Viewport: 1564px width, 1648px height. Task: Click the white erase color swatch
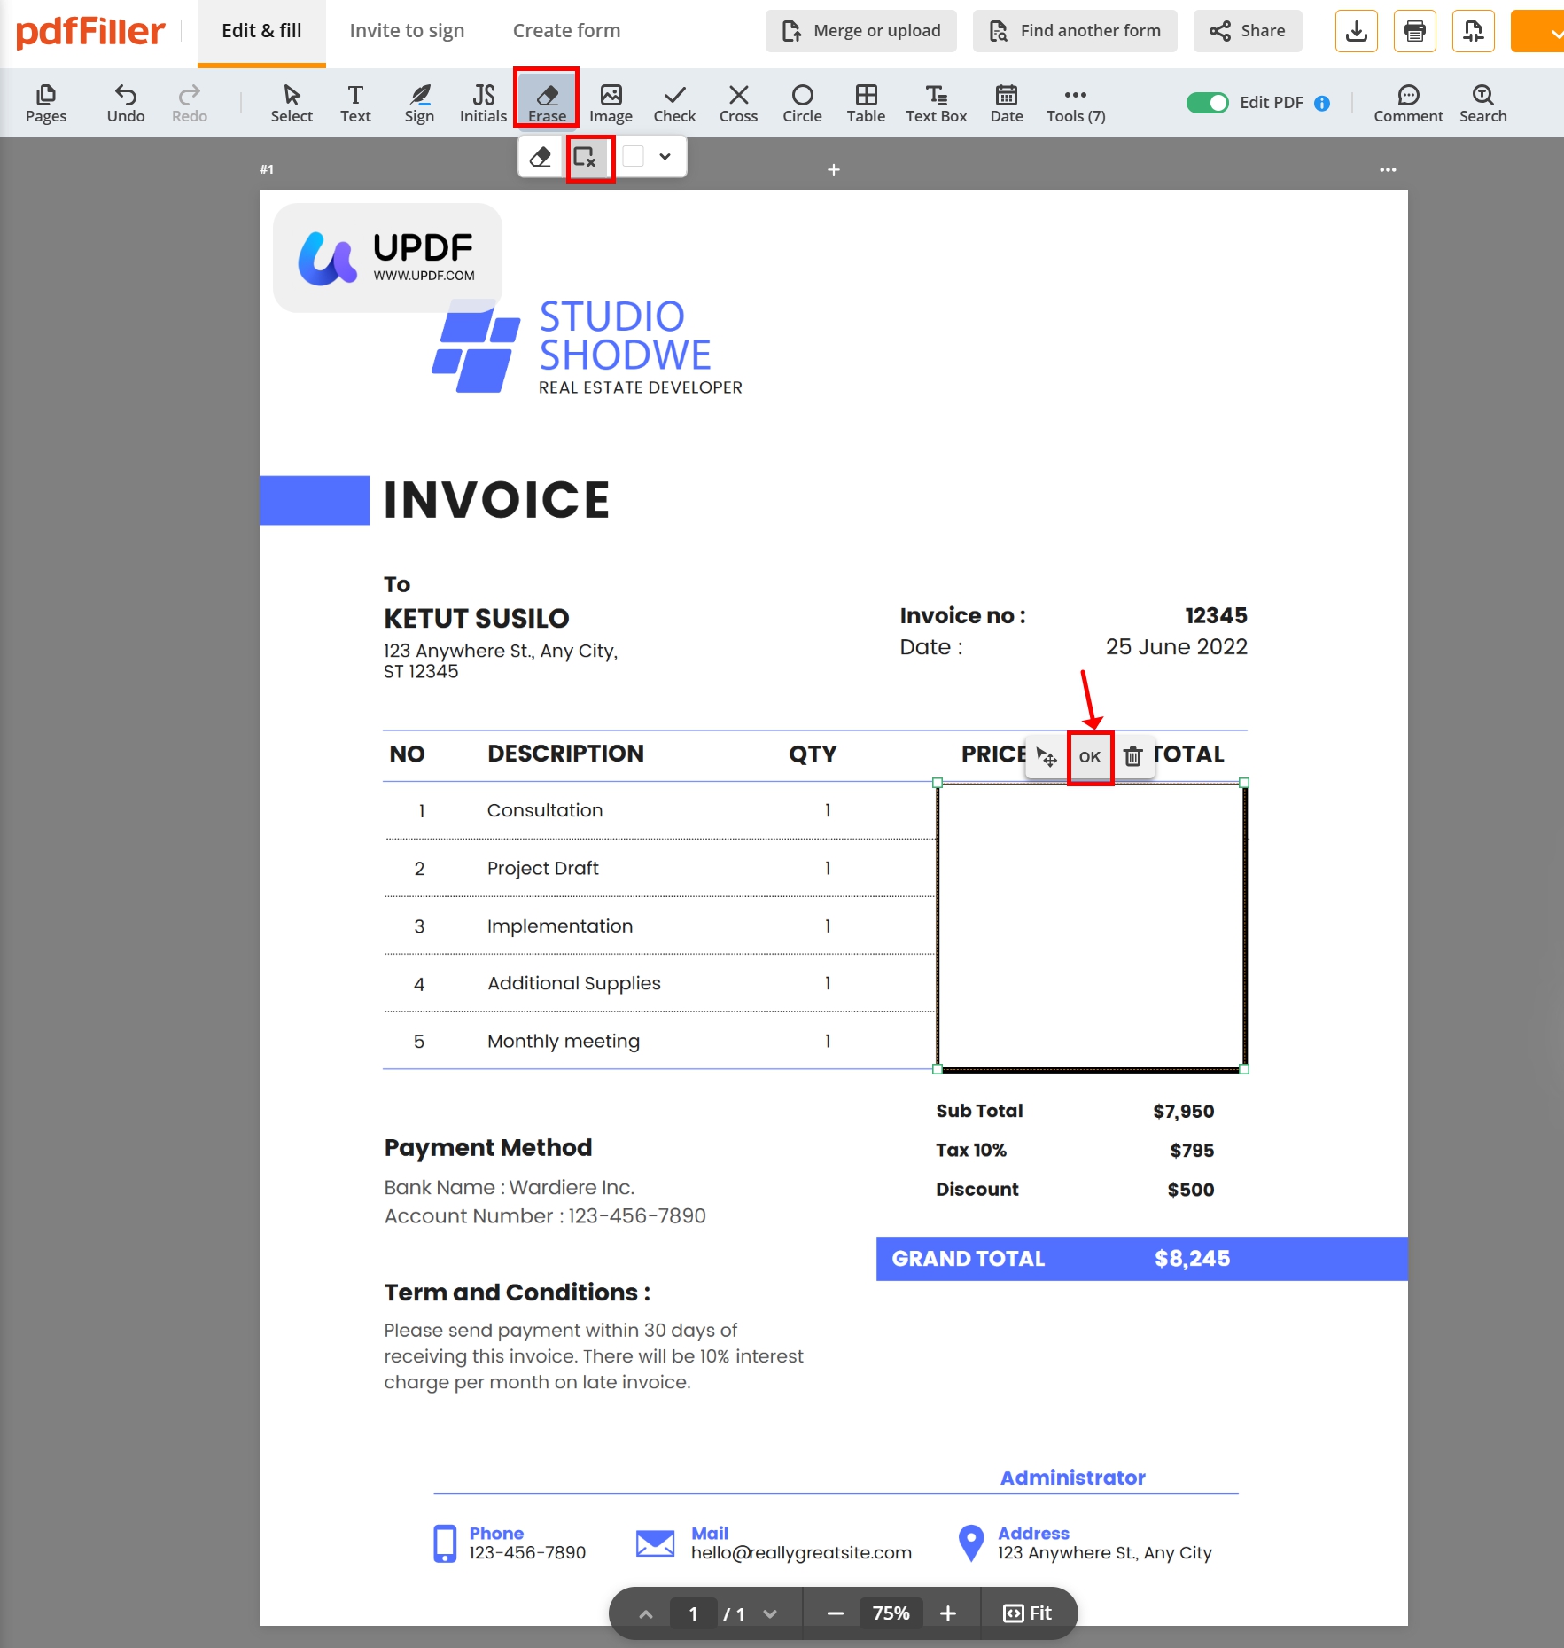633,157
